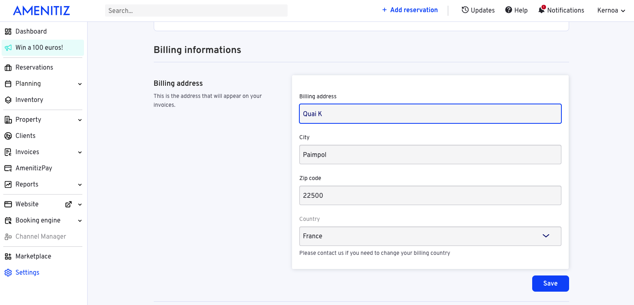Viewport: 634px width, 305px height.
Task: Click the Billing informations heading
Action: pos(197,50)
